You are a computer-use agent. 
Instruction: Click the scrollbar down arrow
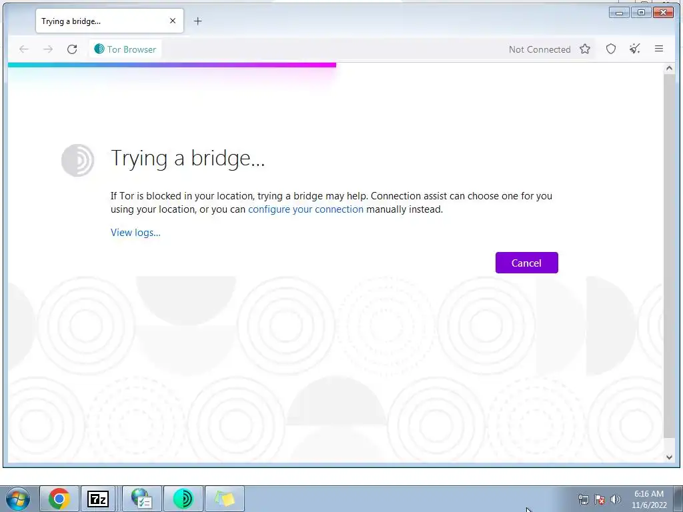(x=669, y=457)
